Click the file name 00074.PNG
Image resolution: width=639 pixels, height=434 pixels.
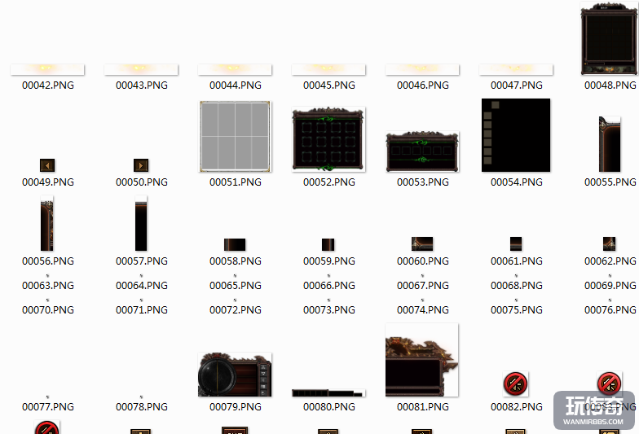[423, 309]
